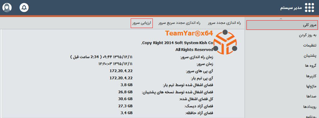
Task: Open کاربرها in the sidebar
Action: click(311, 76)
